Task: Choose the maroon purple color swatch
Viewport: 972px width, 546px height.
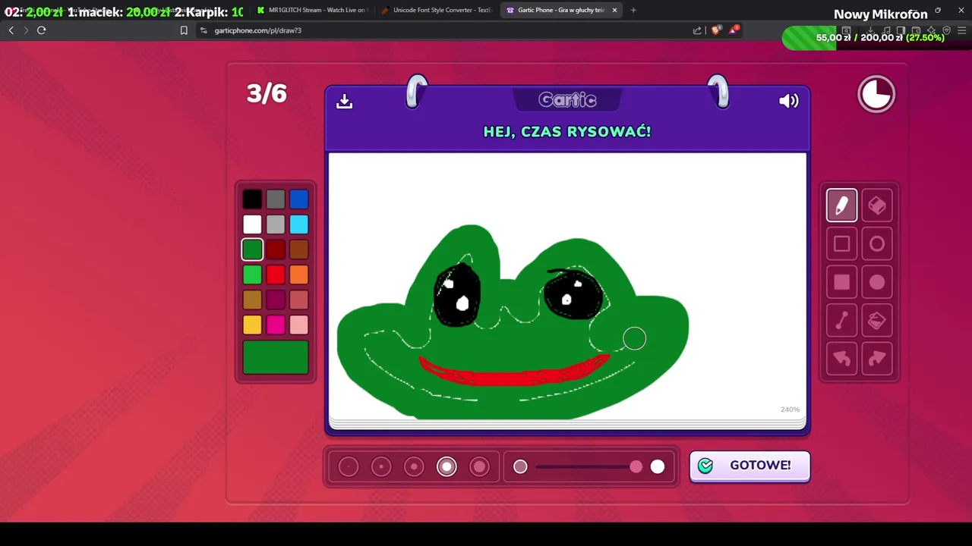Action: pyautogui.click(x=276, y=300)
